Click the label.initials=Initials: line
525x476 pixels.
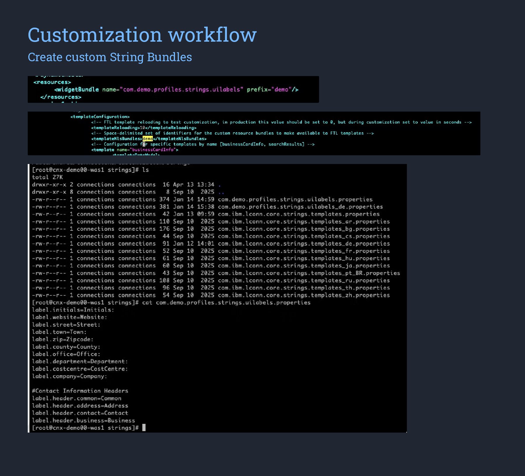point(73,310)
